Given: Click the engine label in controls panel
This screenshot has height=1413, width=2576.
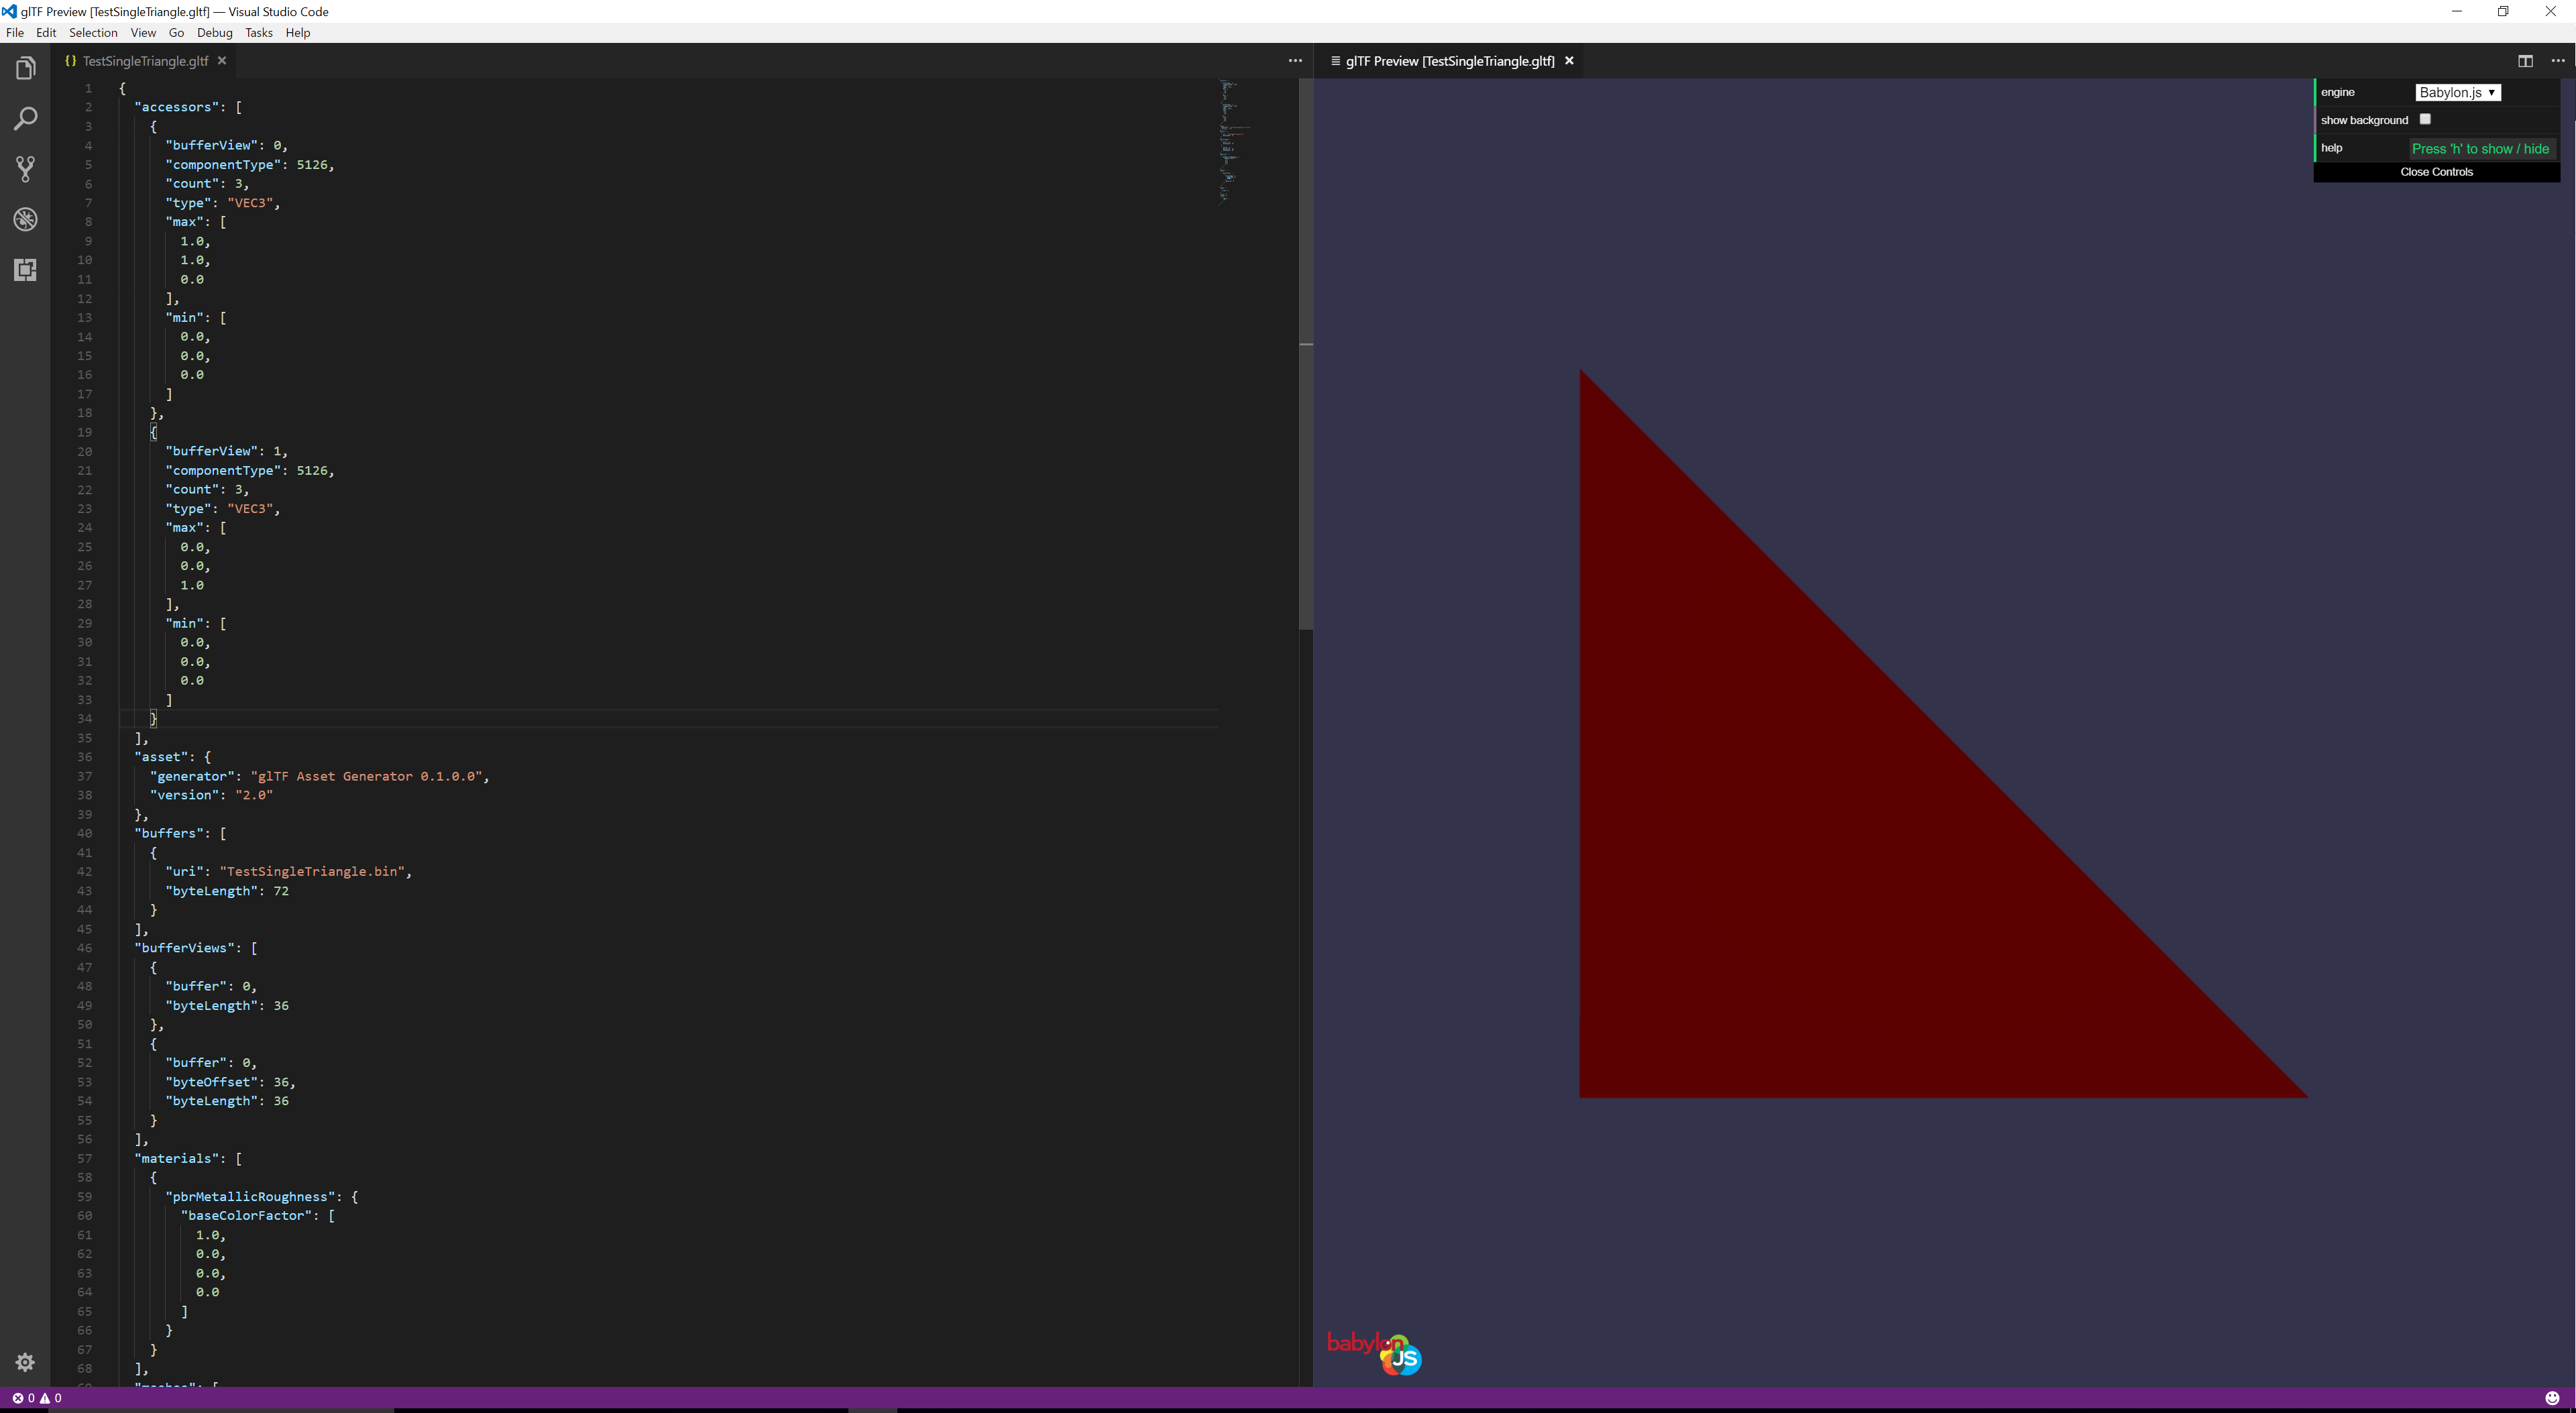Looking at the screenshot, I should [x=2338, y=92].
